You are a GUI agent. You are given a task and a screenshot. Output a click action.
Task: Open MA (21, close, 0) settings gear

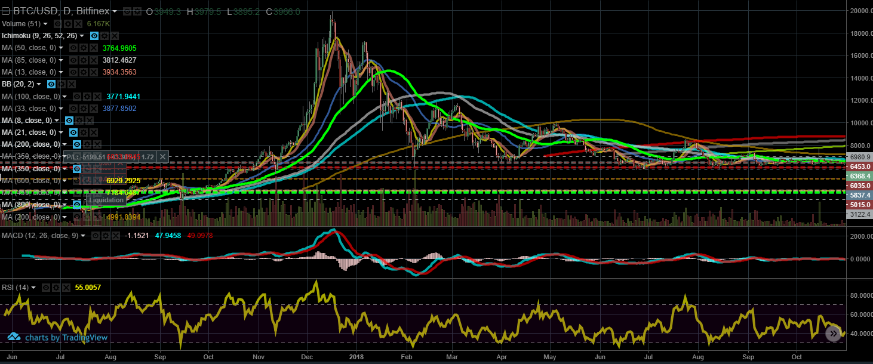point(84,132)
